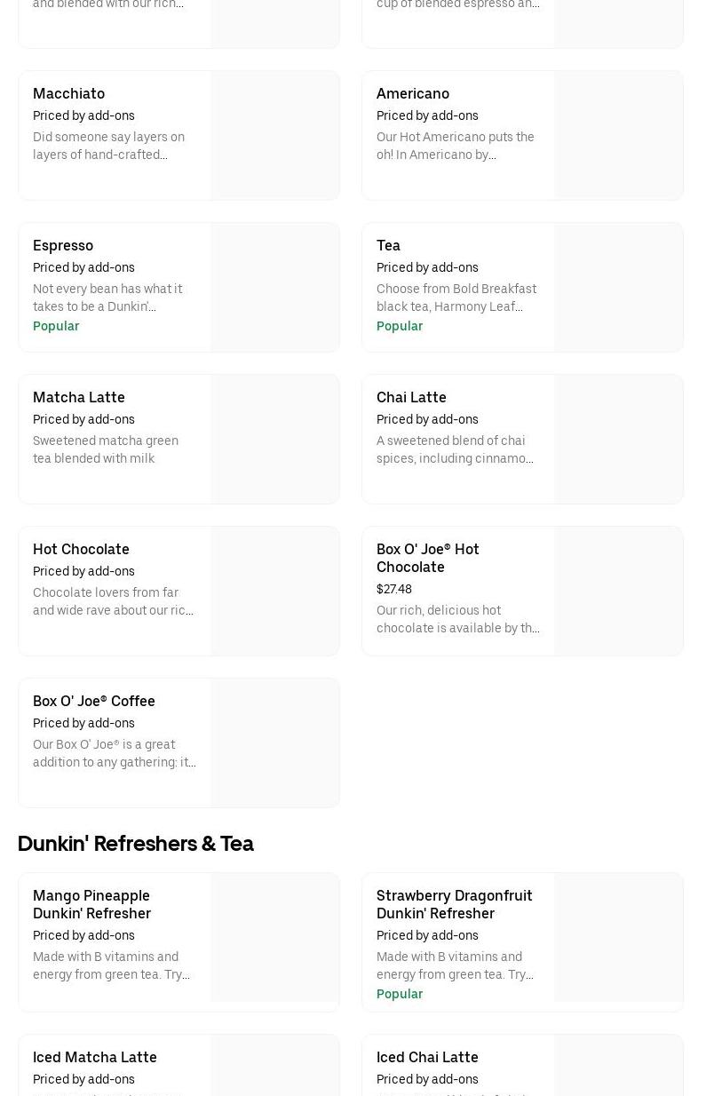Open the Espresso item title
This screenshot has height=1096, width=714.
tap(62, 245)
